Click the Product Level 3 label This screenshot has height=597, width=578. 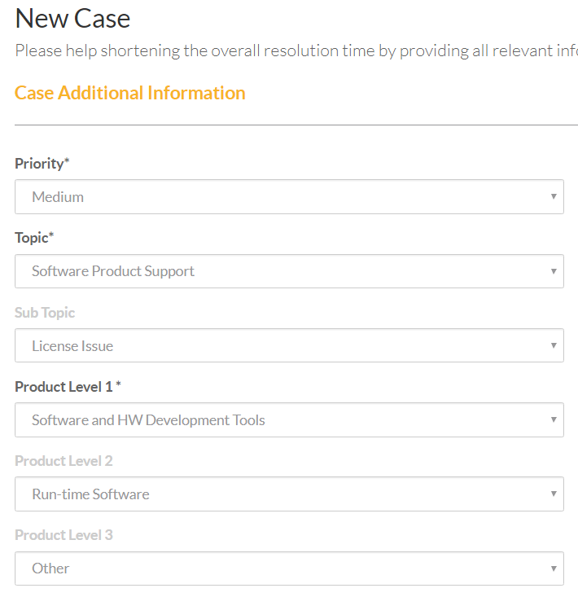[x=63, y=535]
